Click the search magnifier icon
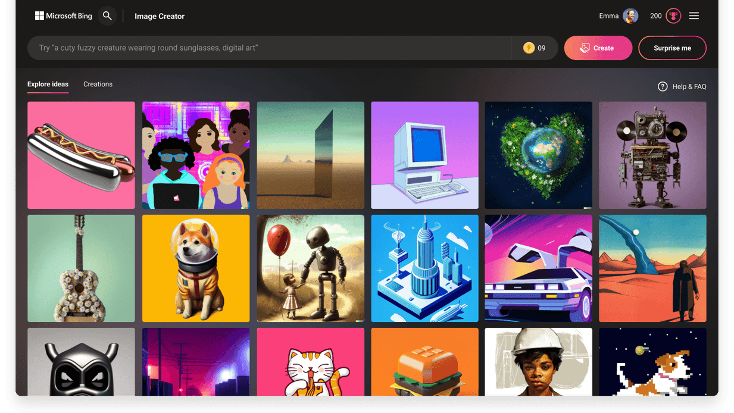734x413 pixels. 108,16
